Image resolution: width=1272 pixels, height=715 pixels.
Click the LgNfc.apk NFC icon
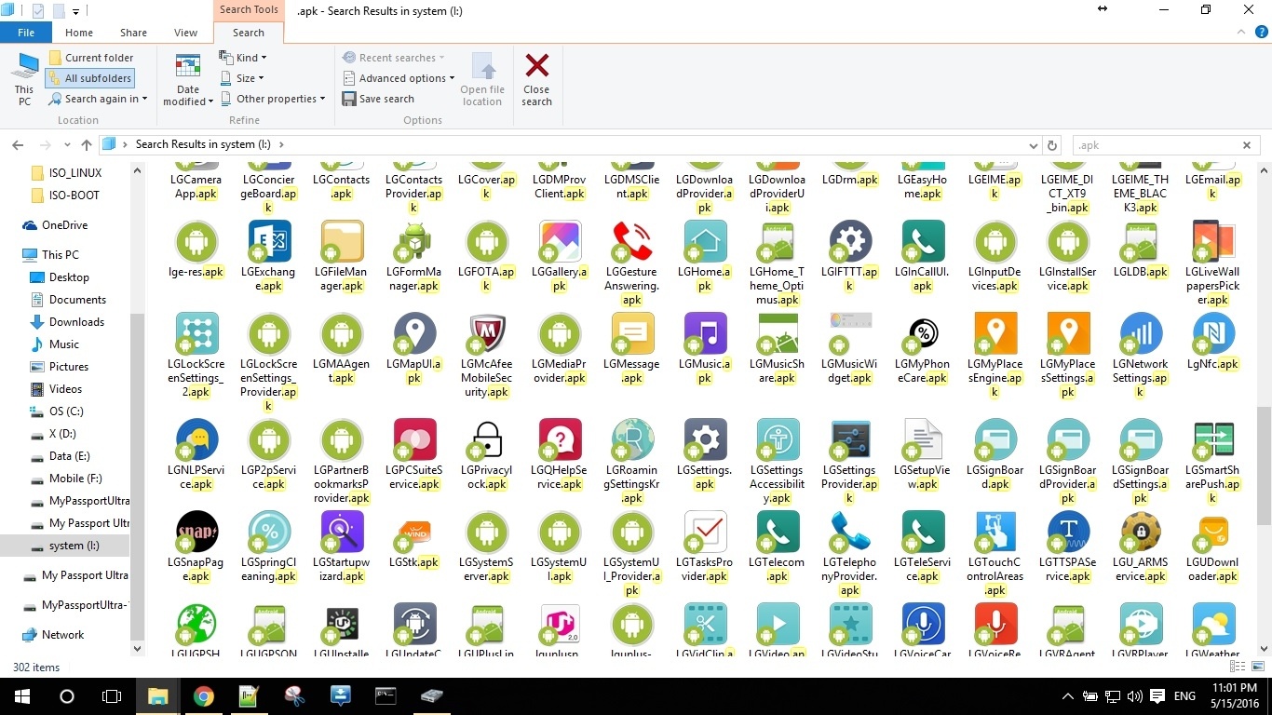[x=1213, y=334]
